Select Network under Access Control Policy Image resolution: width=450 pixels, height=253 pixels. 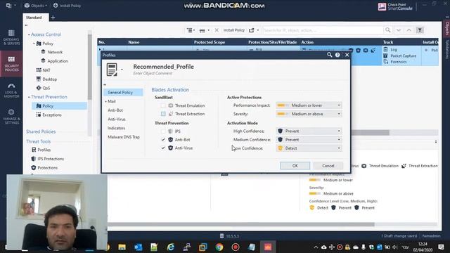pyautogui.click(x=55, y=52)
